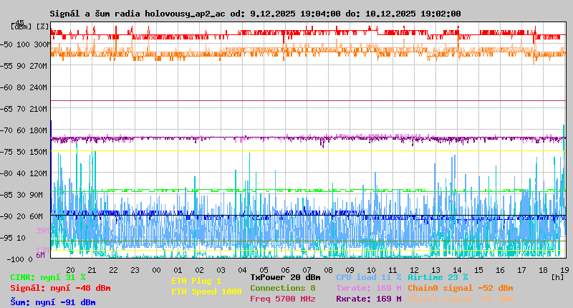Click the red Signál legend entry
The height and width of the screenshot is (308, 573).
click(60, 288)
